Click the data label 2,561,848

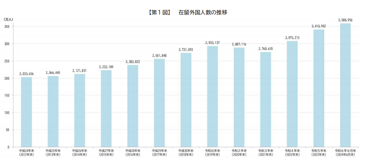coord(159,56)
